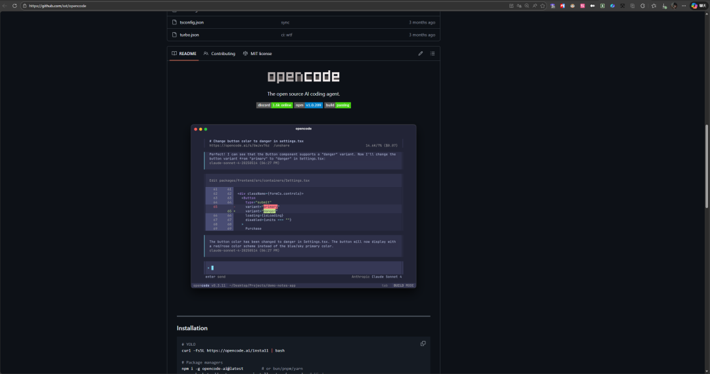710x374 pixels.
Task: Open the downloads icon in browser toolbar
Action: pyautogui.click(x=664, y=6)
